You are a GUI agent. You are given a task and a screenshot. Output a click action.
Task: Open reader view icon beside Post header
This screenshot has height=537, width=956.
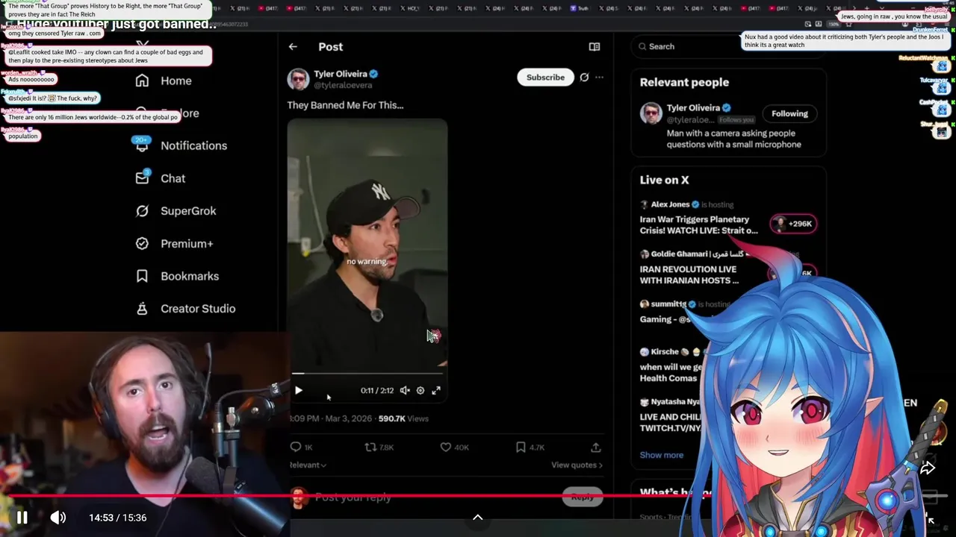pyautogui.click(x=595, y=46)
